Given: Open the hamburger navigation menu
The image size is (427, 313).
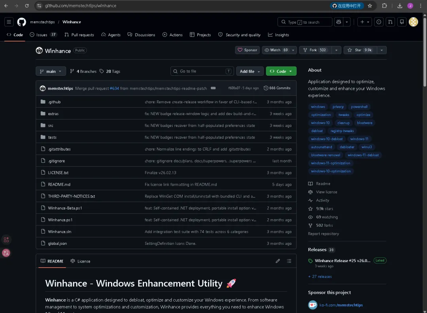Looking at the screenshot, I should 9,22.
